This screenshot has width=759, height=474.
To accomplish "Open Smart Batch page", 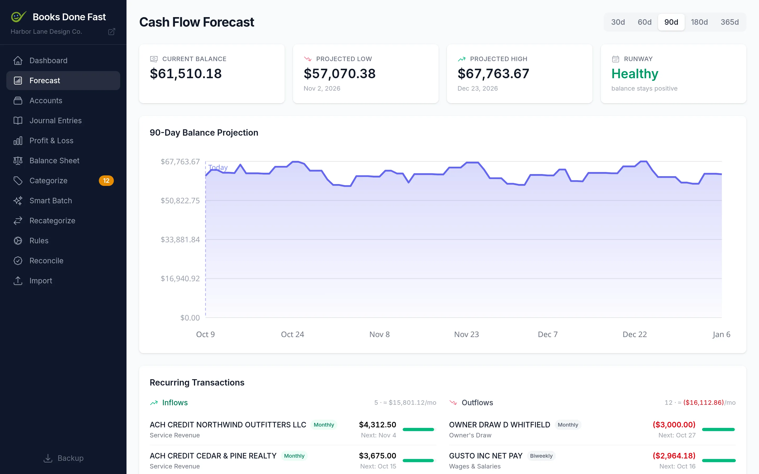I will [x=63, y=201].
